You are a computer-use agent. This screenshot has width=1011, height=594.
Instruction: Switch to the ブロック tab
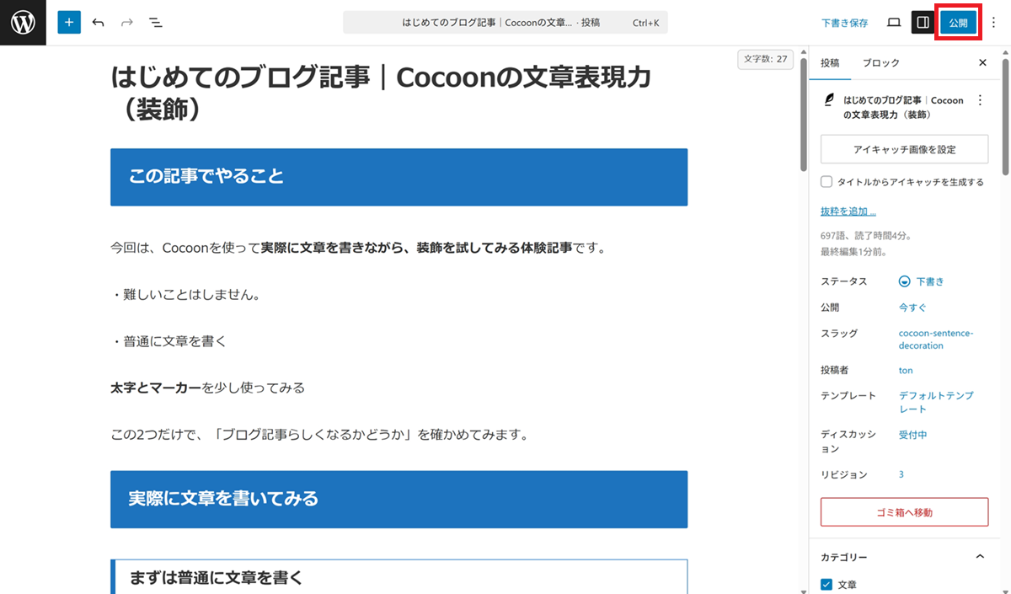880,62
